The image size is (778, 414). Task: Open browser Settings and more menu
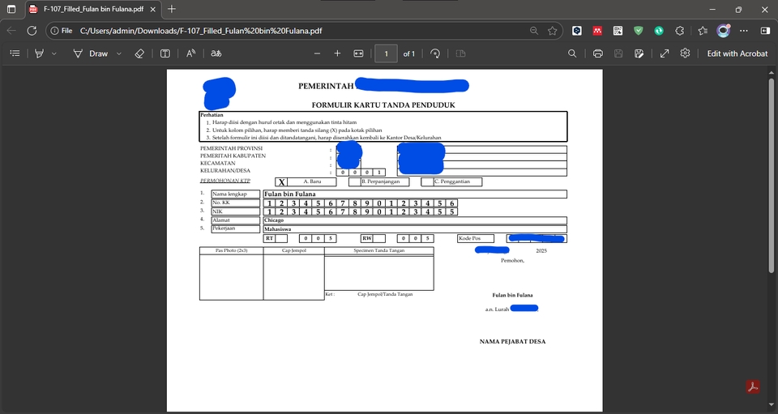(744, 31)
